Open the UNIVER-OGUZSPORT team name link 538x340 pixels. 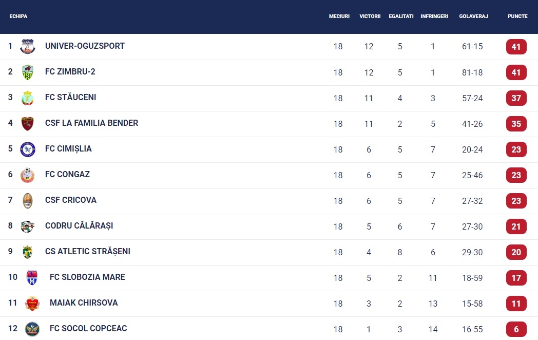(85, 46)
